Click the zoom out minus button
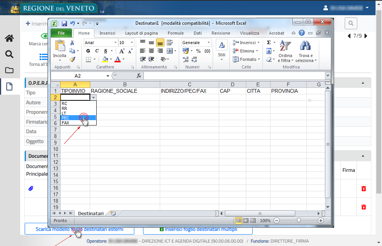The width and height of the screenshot is (382, 246). point(277,221)
